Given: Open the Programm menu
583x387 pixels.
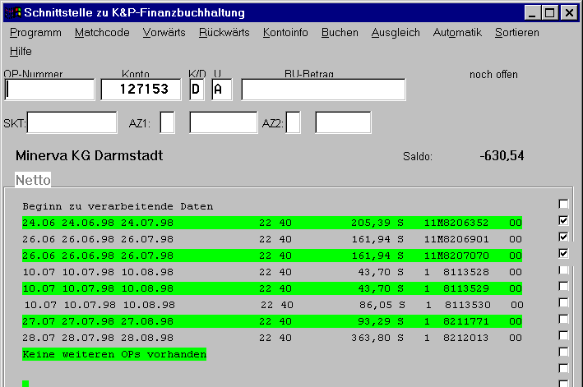Looking at the screenshot, I should tap(35, 33).
